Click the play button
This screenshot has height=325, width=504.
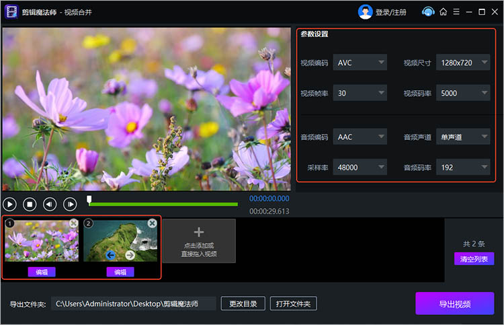tap(9, 204)
